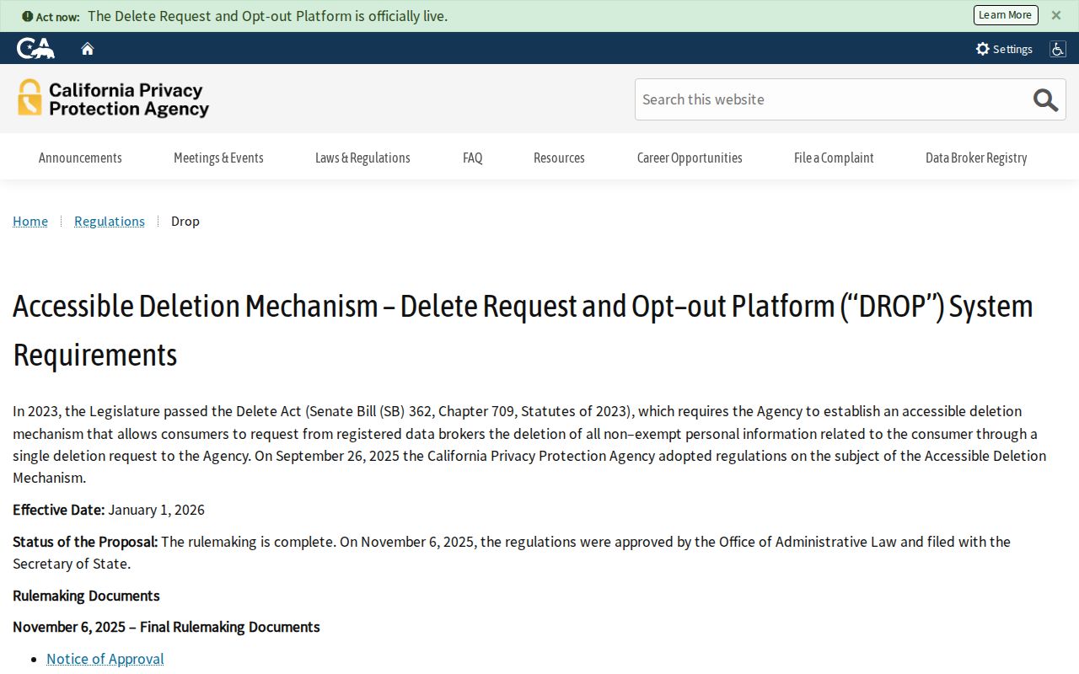Open the Data Broker Registry menu
This screenshot has width=1079, height=674.
tap(976, 158)
